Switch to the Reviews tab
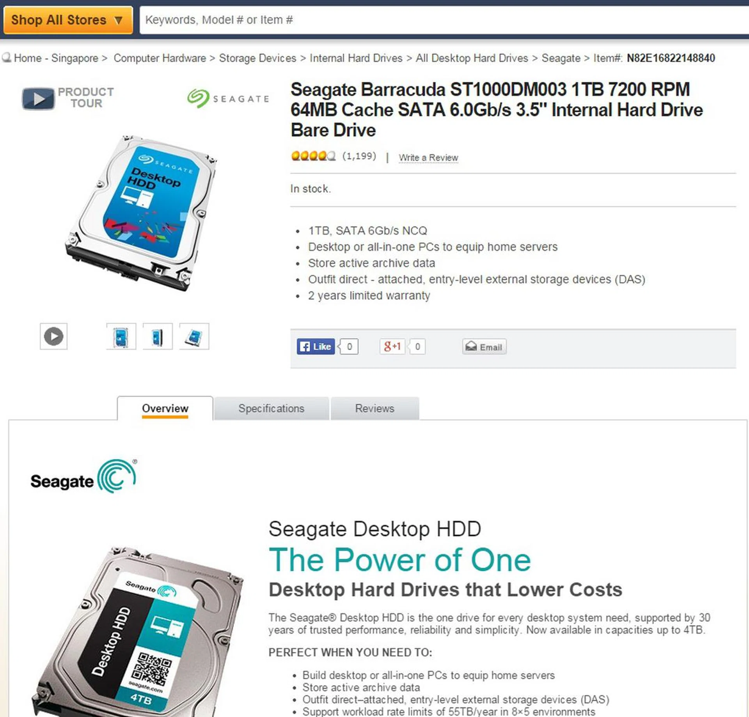749x717 pixels. point(375,408)
